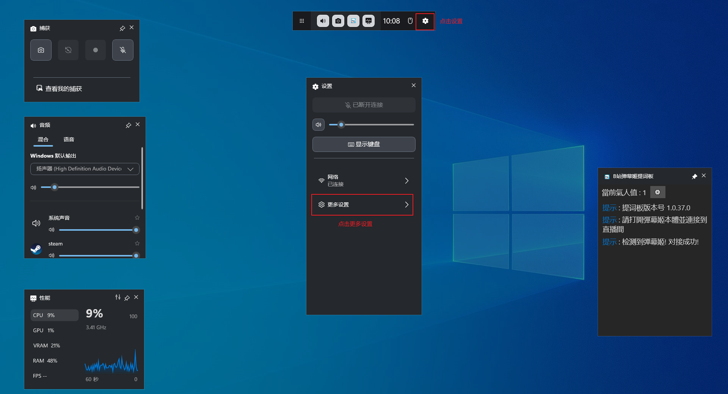Open the widget menu grid icon
728x394 pixels.
[x=302, y=21]
